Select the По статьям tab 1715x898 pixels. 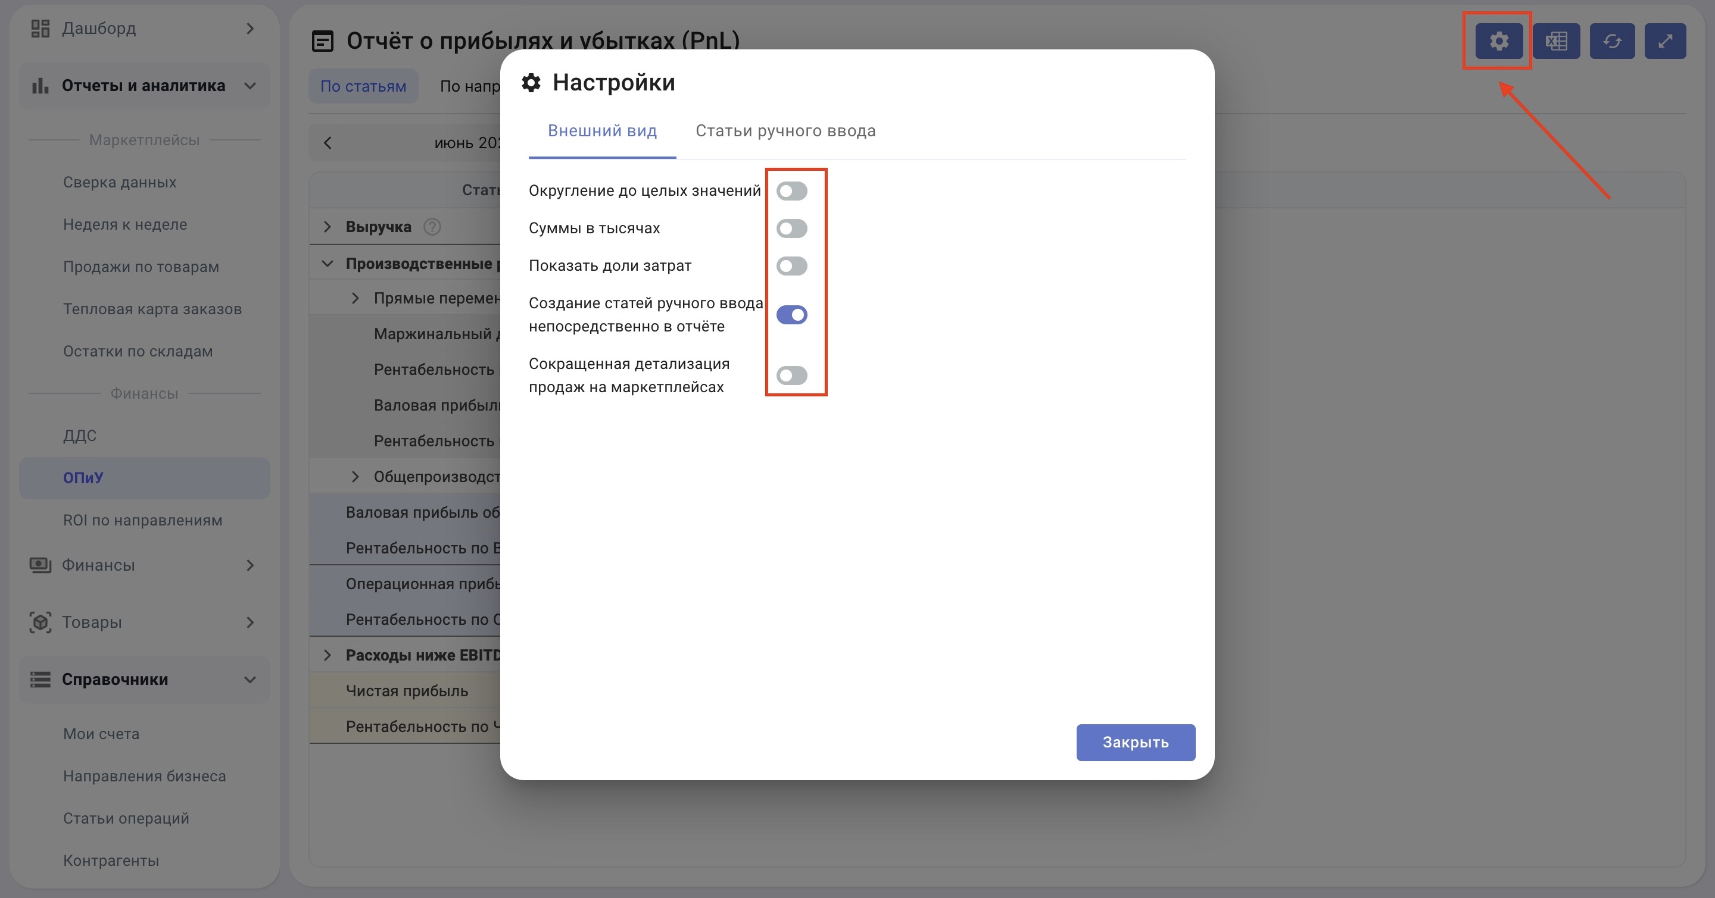point(363,86)
